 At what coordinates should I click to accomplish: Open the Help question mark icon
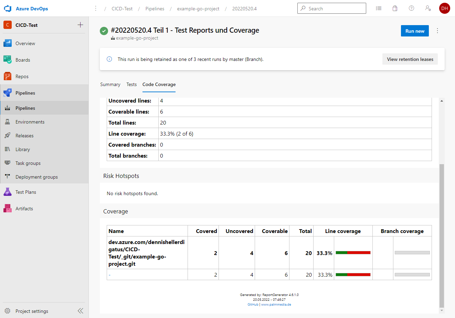pos(411,8)
